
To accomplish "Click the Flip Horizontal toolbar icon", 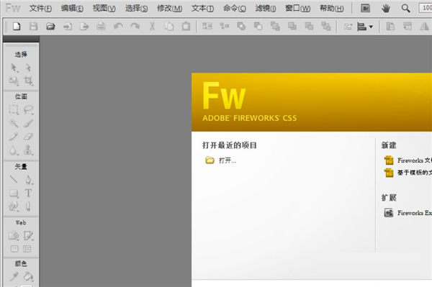I will pos(424,27).
